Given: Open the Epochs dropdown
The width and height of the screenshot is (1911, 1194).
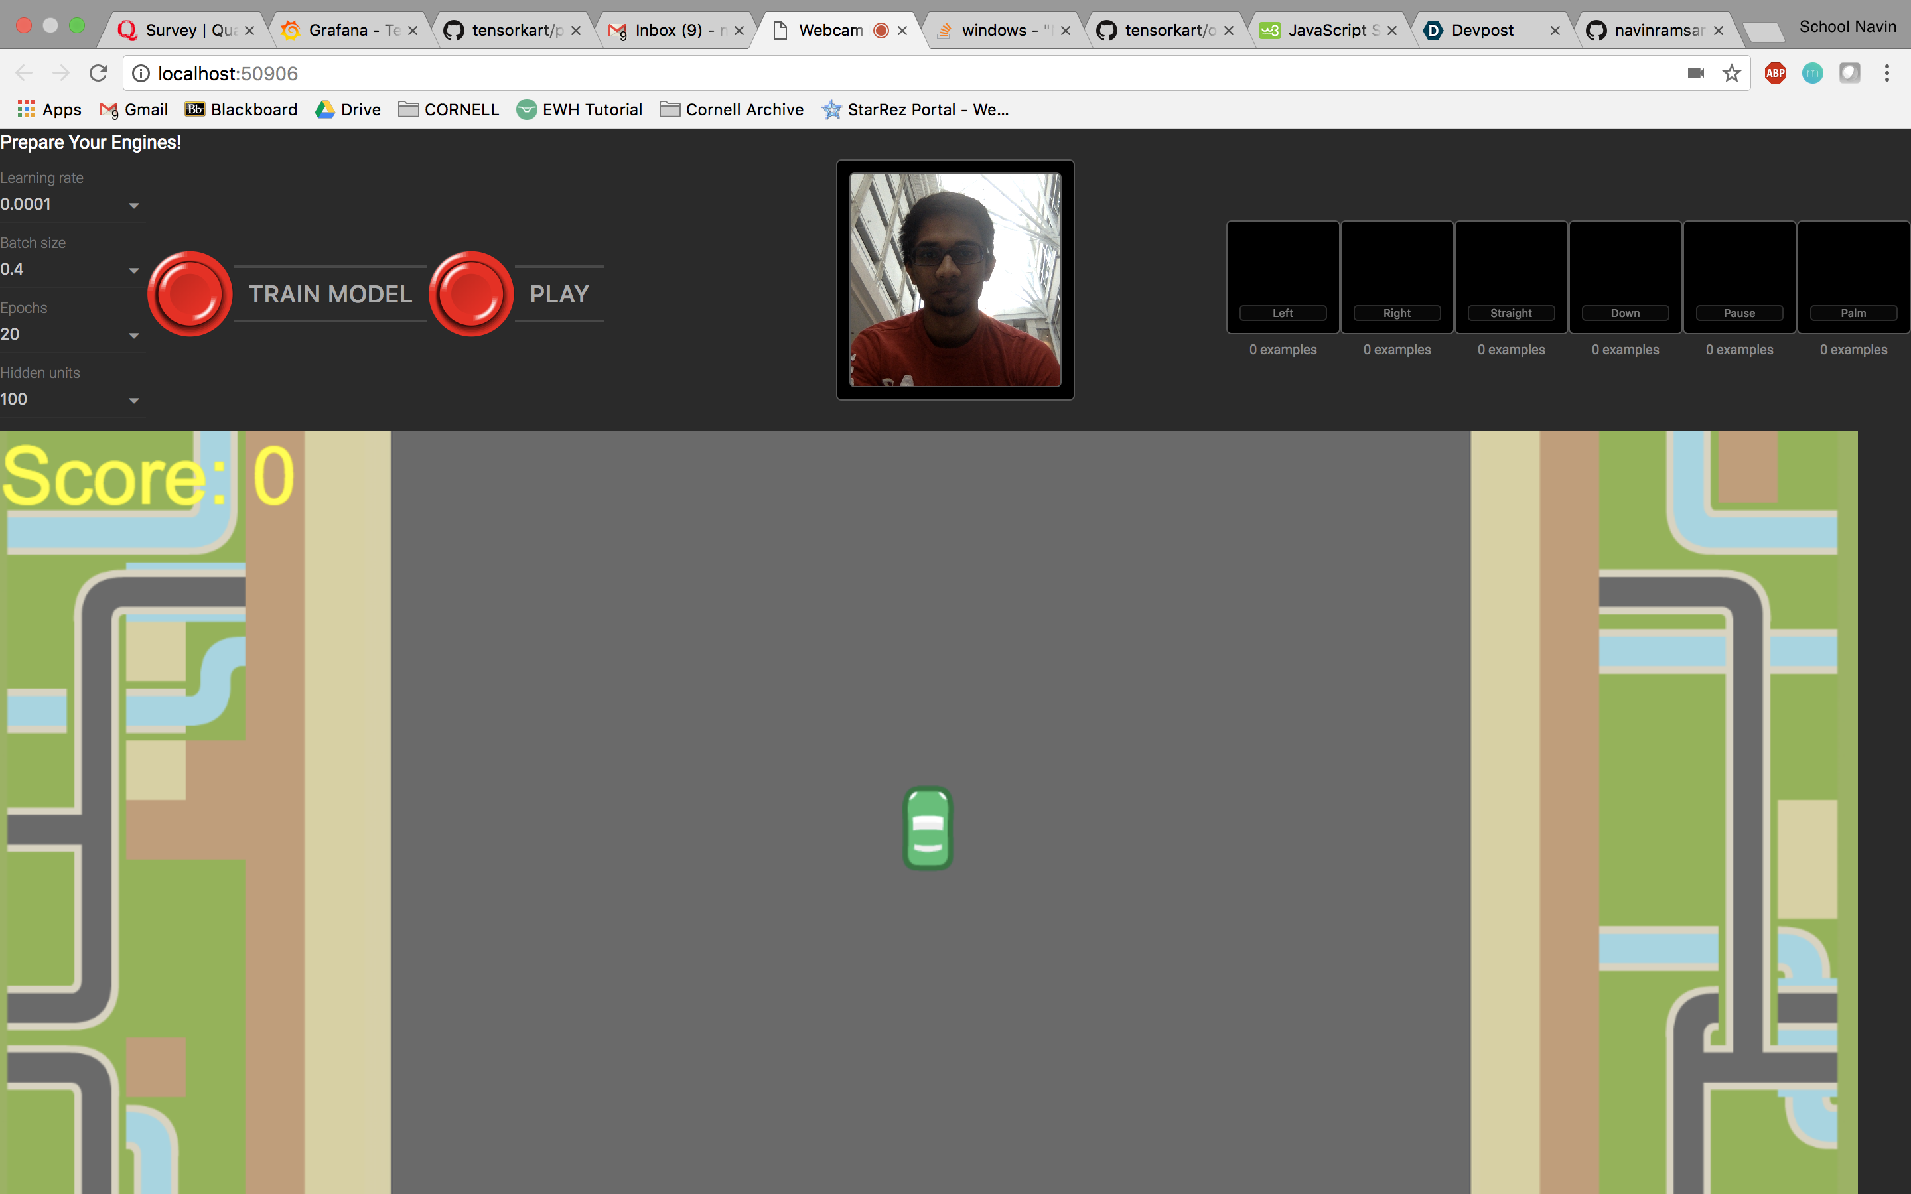Looking at the screenshot, I should [133, 336].
